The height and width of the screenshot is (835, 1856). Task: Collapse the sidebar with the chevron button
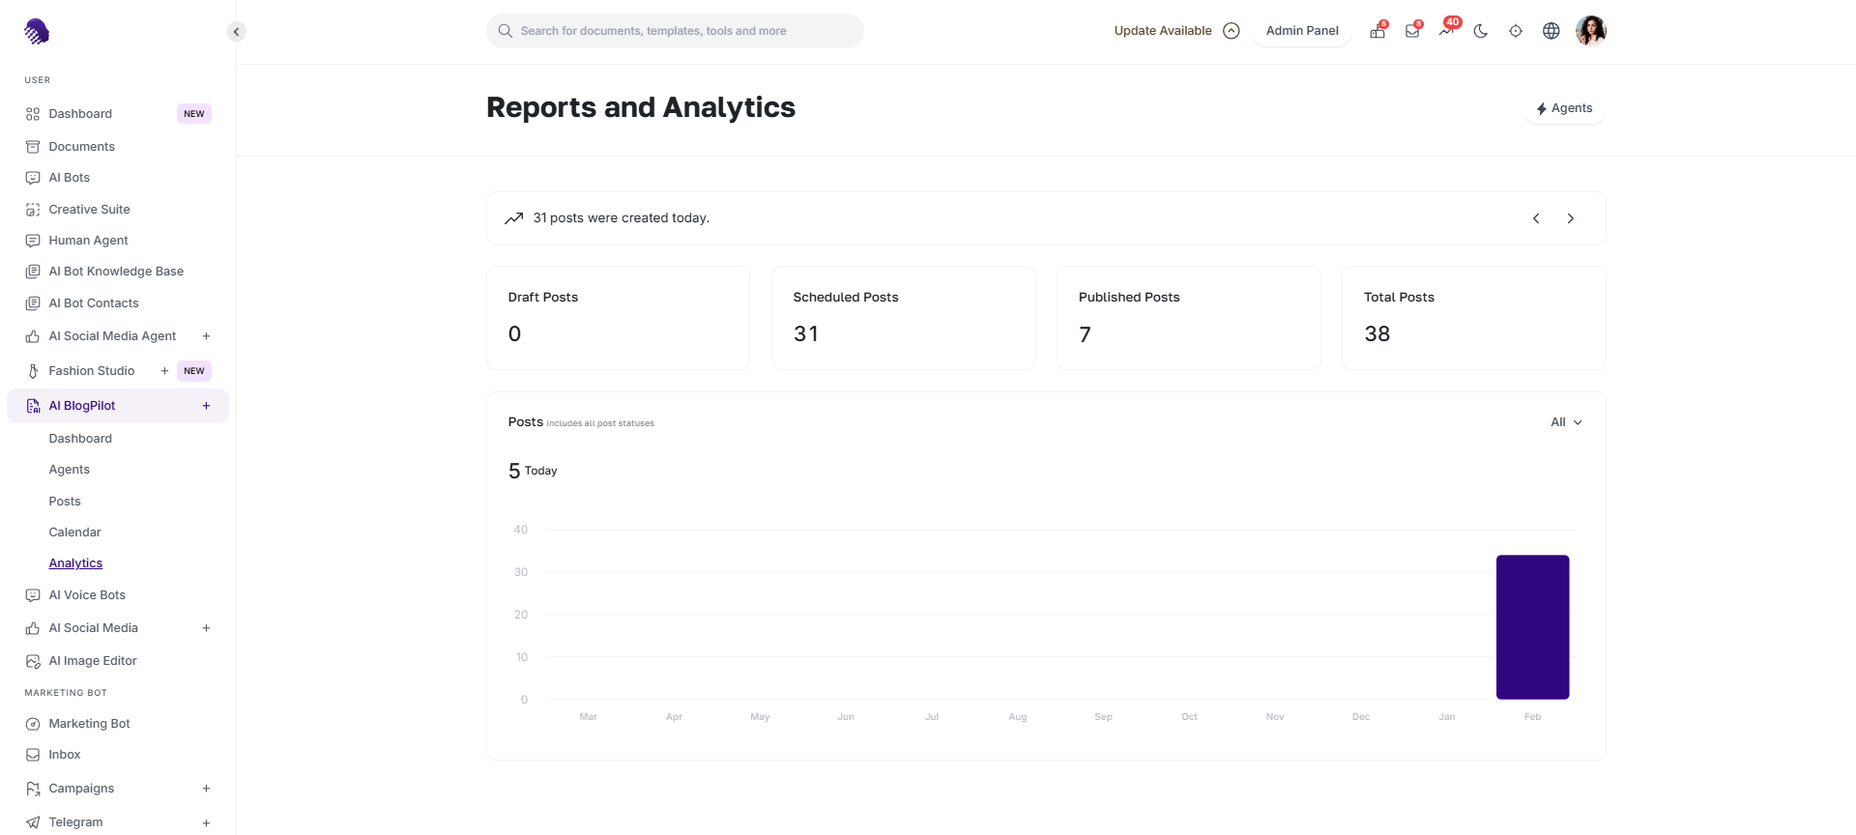pyautogui.click(x=236, y=32)
